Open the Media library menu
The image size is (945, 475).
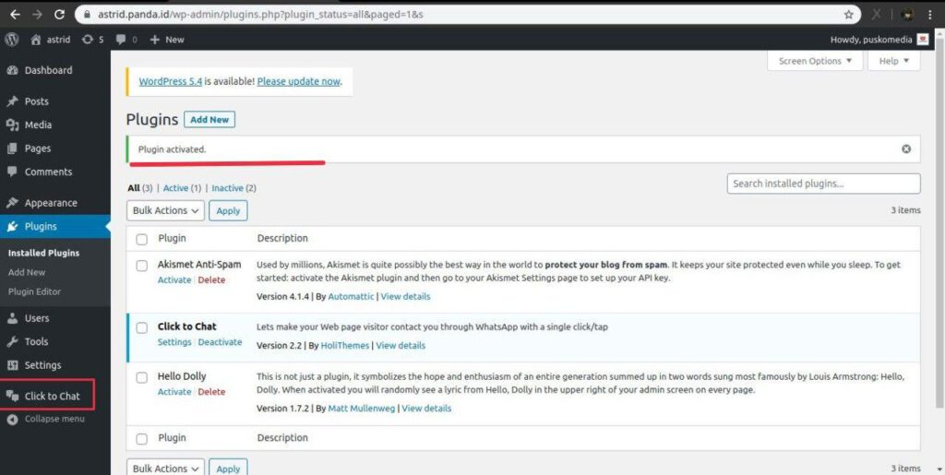[38, 125]
